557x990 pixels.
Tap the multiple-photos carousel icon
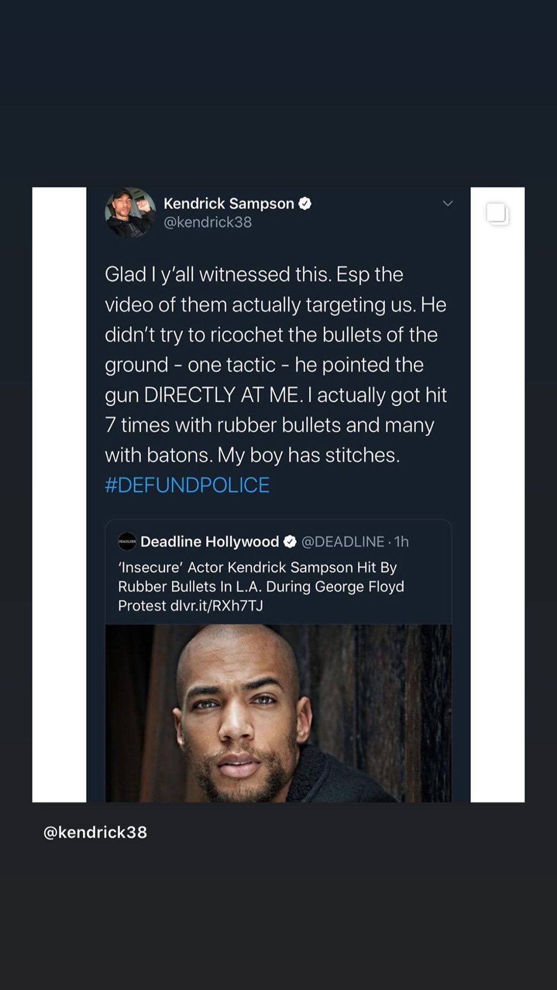[x=498, y=213]
